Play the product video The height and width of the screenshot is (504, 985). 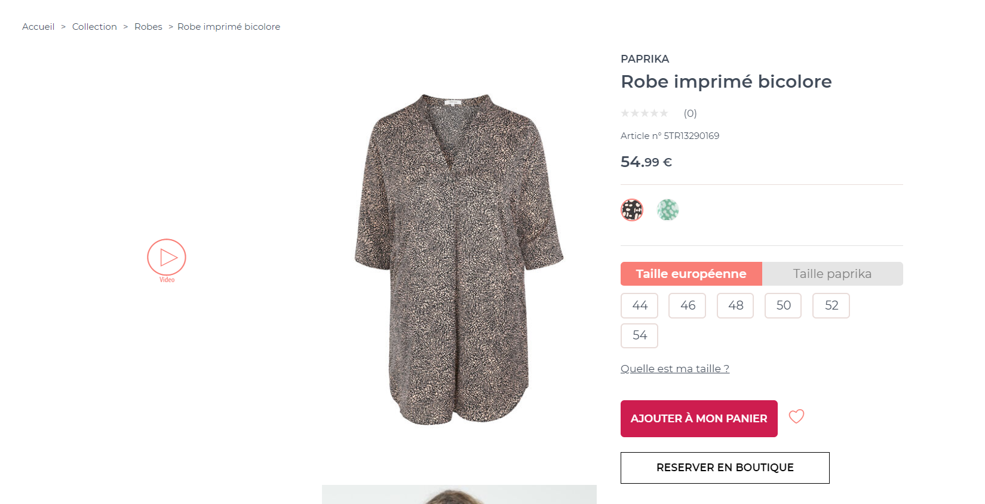click(x=167, y=258)
